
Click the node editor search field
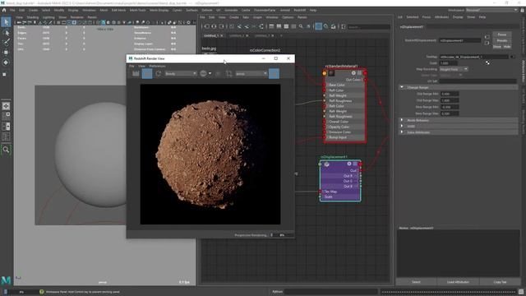point(369,26)
